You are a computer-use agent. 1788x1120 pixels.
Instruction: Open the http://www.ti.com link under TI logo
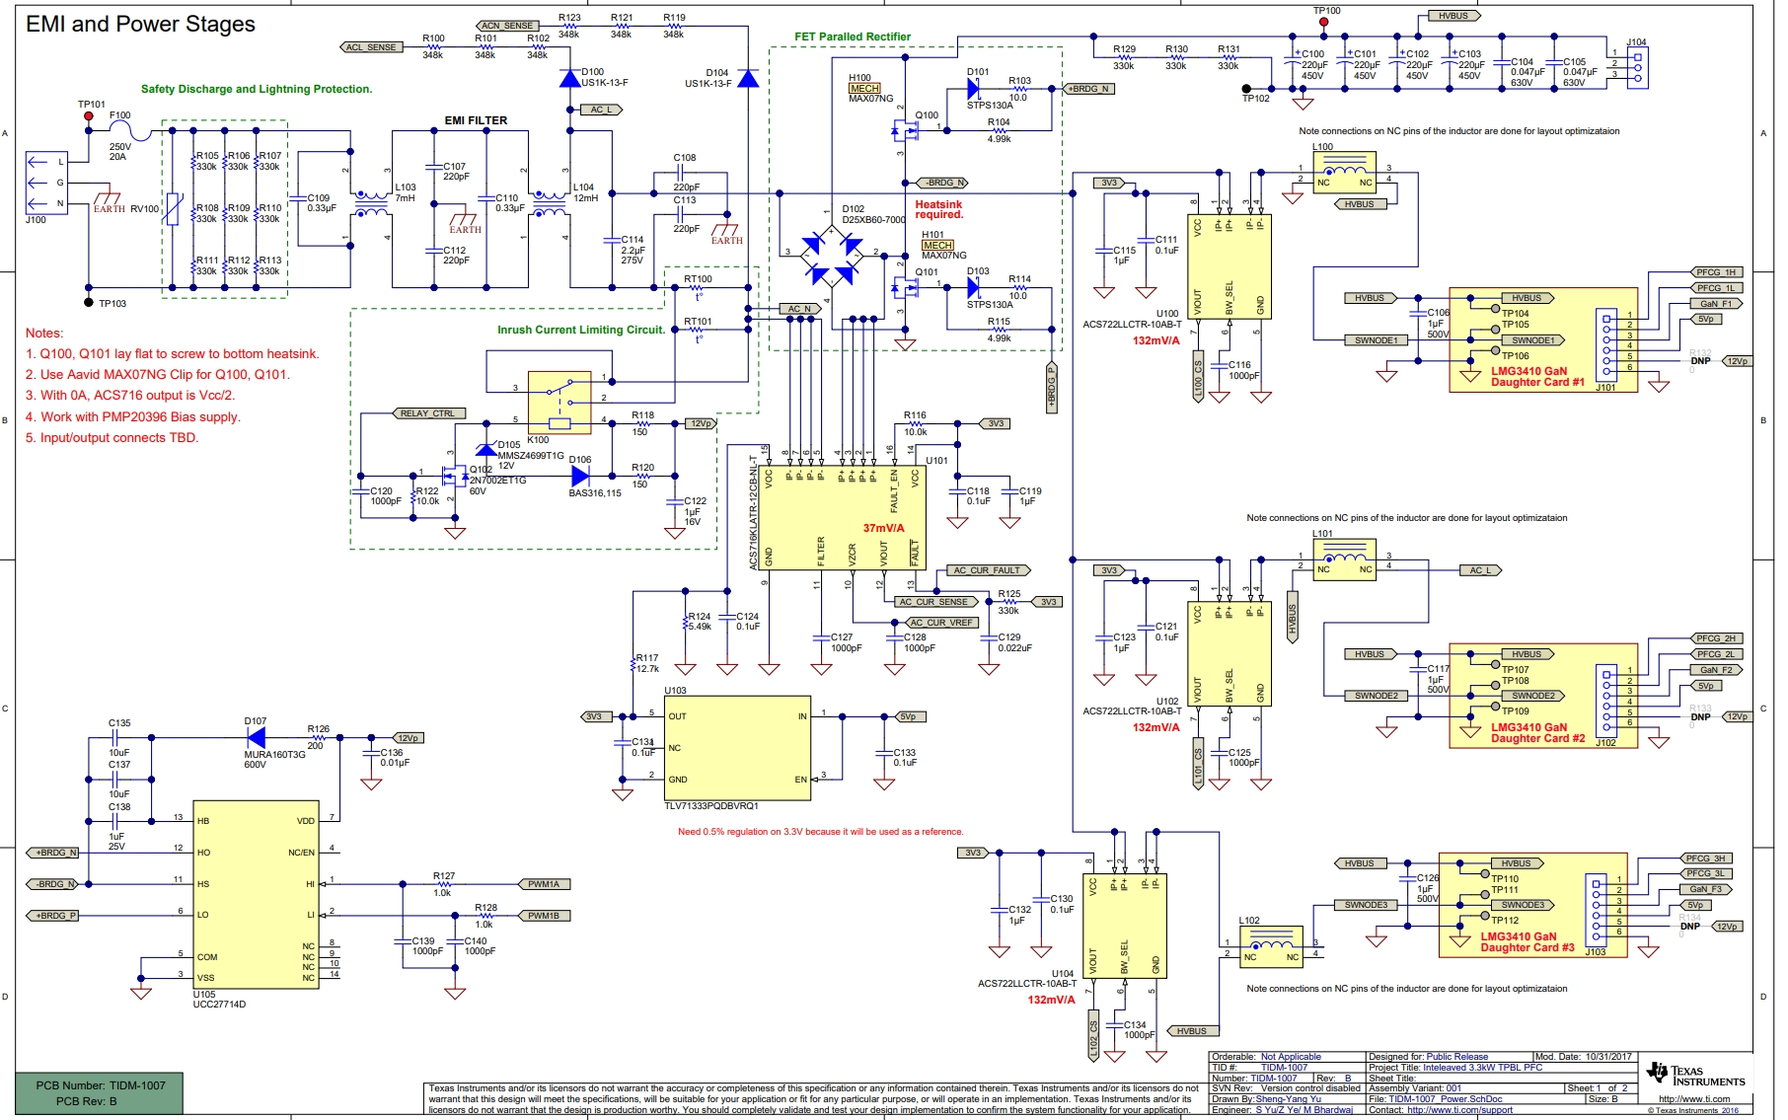click(x=1694, y=1098)
